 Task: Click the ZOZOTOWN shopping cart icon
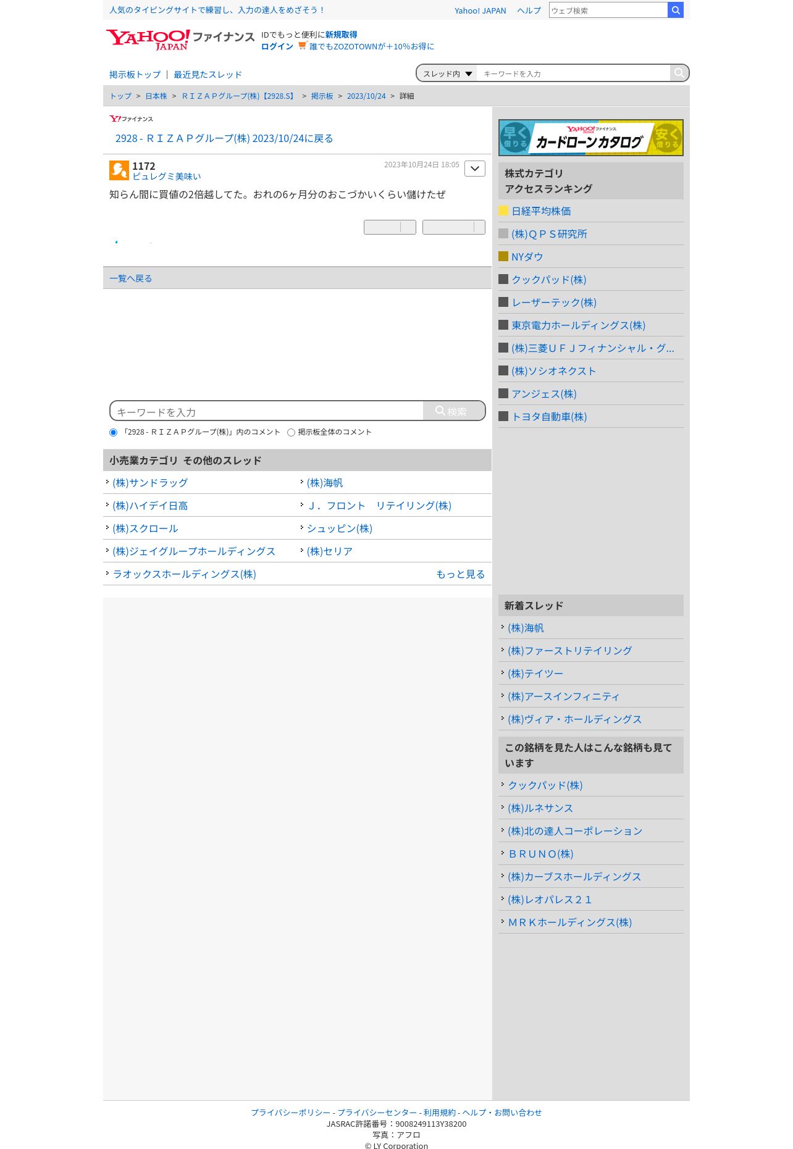pos(302,46)
